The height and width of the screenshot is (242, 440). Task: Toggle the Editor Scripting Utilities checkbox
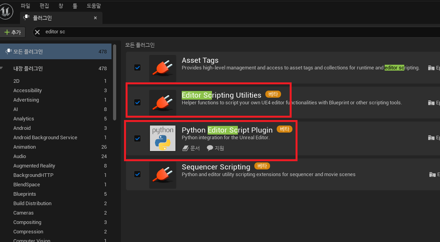pyautogui.click(x=137, y=102)
